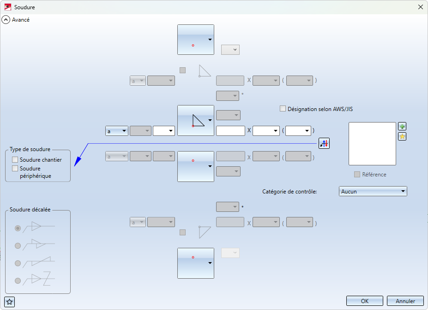Click the empty symbol preview list box
The image size is (428, 310).
(372, 144)
